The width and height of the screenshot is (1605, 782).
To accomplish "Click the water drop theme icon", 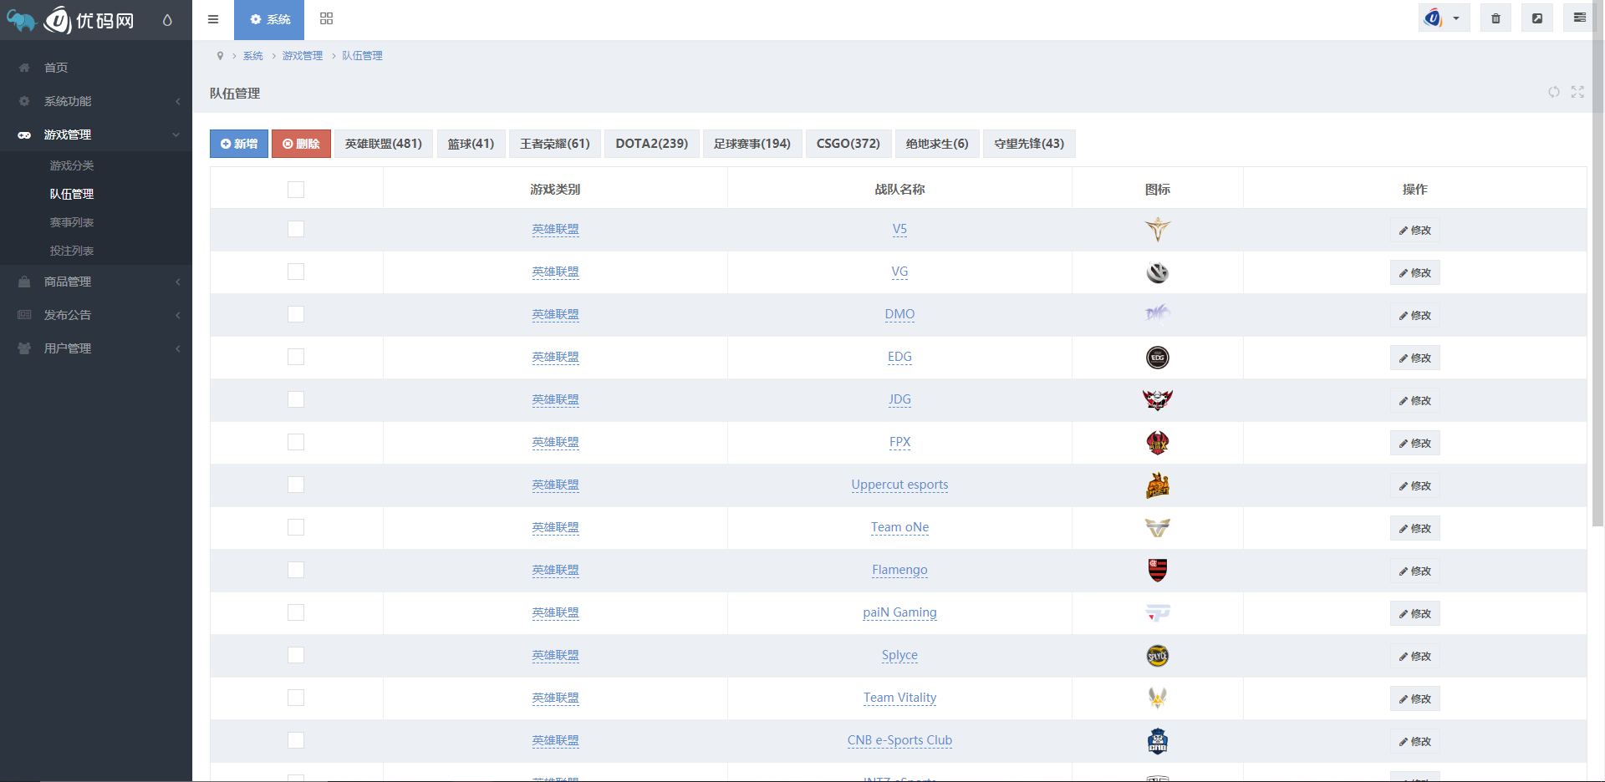I will point(167,20).
